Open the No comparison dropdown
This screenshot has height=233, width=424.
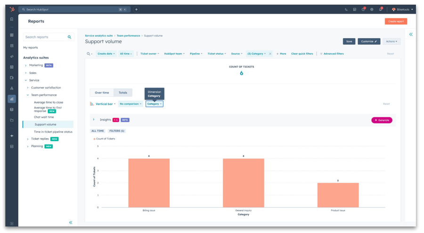click(130, 104)
